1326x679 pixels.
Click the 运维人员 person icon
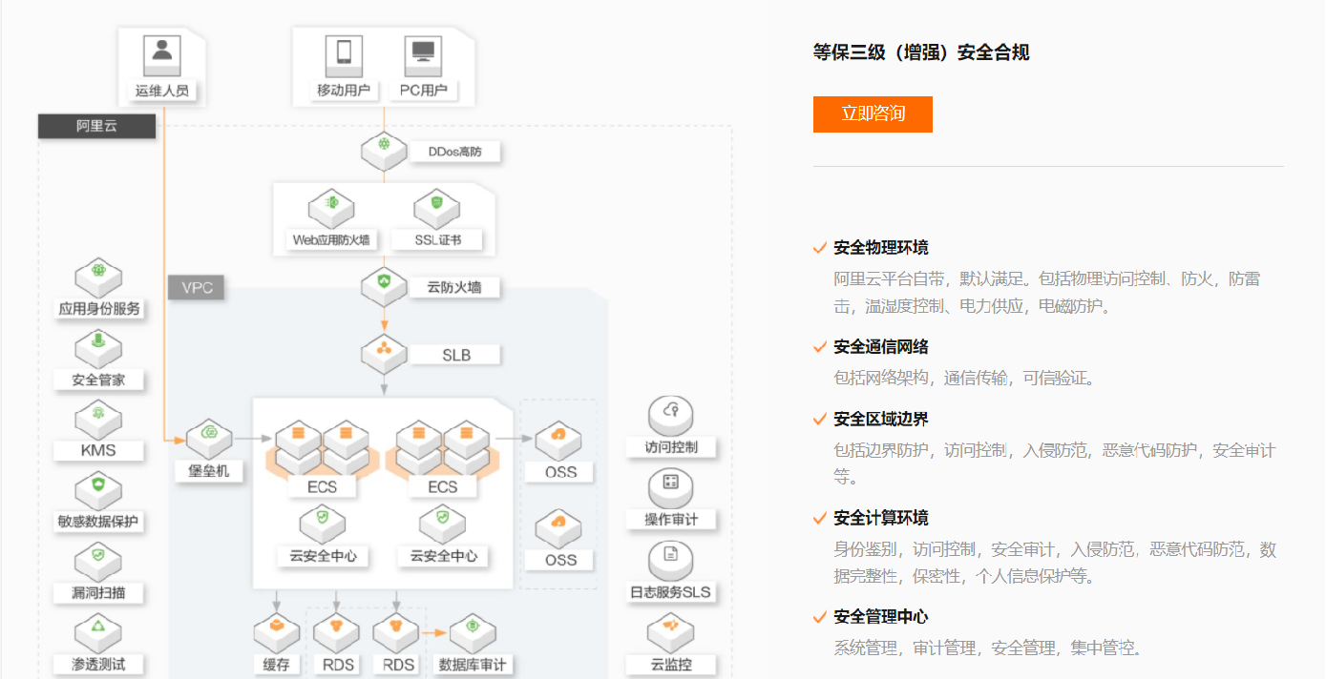pyautogui.click(x=162, y=54)
